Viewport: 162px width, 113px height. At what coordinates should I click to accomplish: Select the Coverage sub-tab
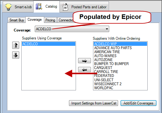click(x=35, y=20)
